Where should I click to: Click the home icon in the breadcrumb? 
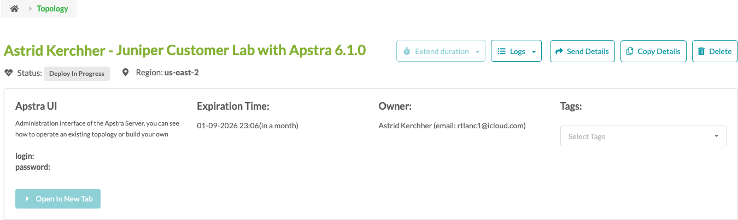click(x=15, y=9)
